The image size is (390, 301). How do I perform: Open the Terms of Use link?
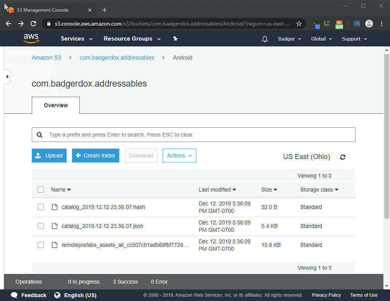click(364, 295)
